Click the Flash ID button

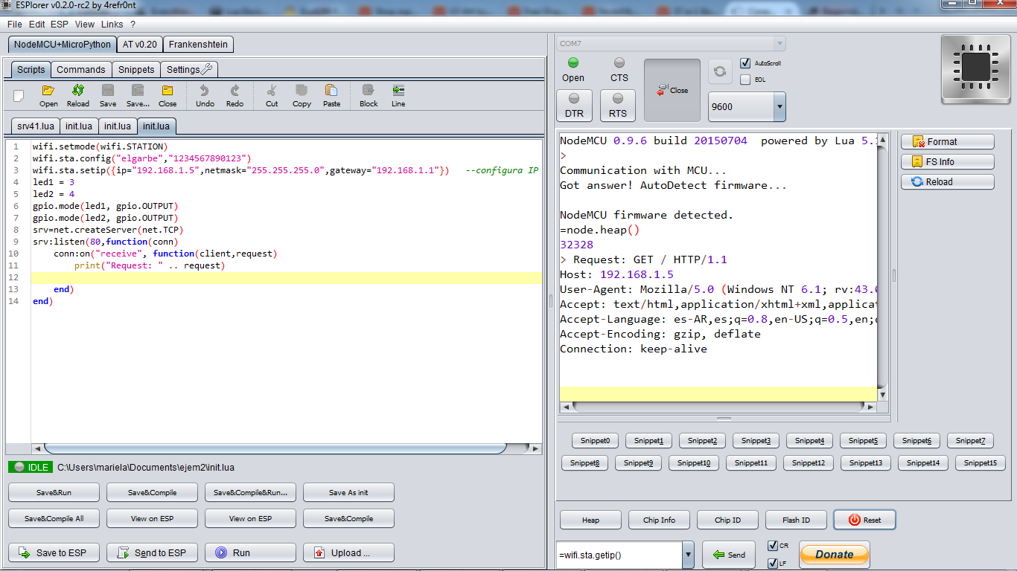click(796, 520)
